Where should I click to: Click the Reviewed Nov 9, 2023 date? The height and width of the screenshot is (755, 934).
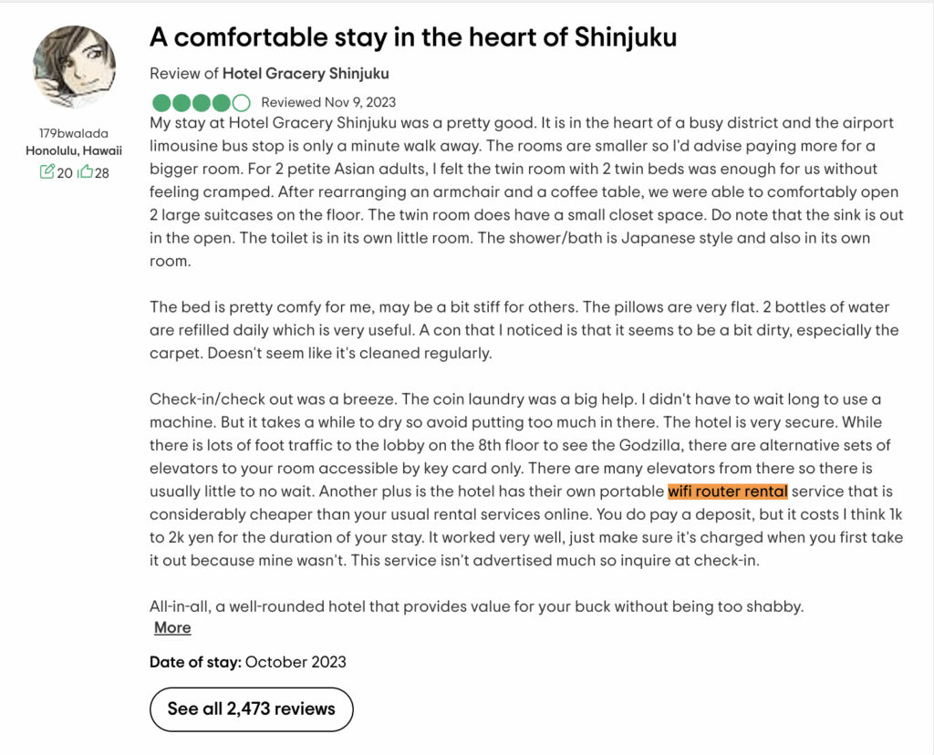pyautogui.click(x=328, y=102)
